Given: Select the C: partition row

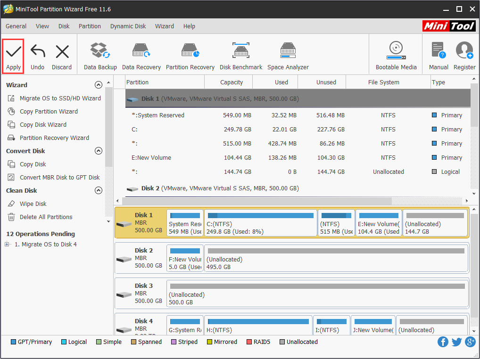Looking at the screenshot, I should (298, 130).
